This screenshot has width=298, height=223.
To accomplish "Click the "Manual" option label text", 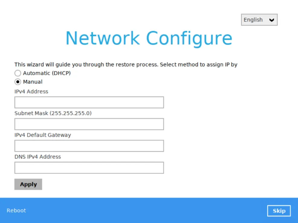I will point(33,82).
